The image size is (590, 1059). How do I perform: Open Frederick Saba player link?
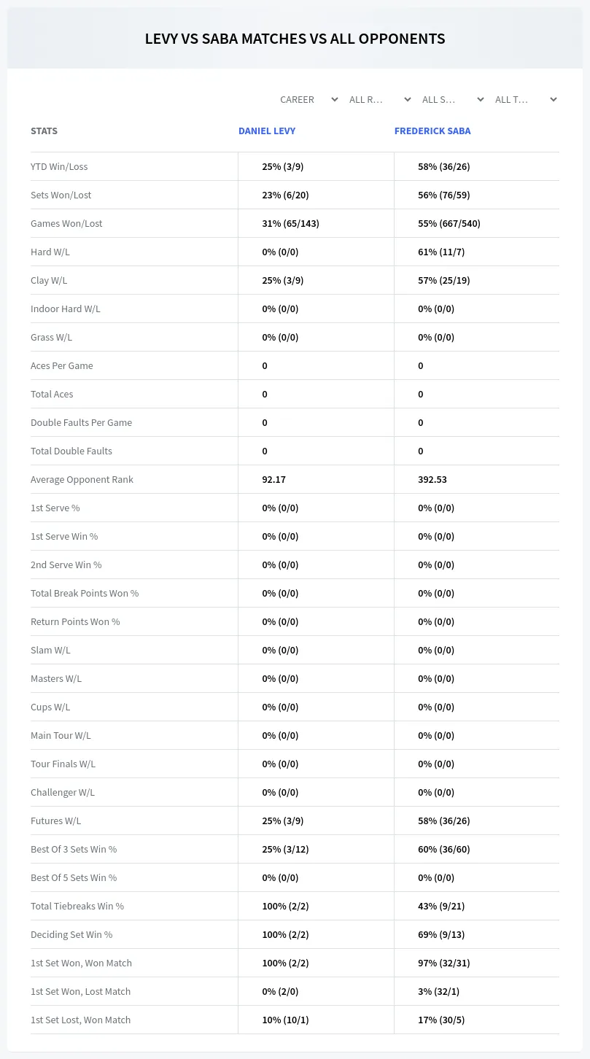click(x=432, y=131)
